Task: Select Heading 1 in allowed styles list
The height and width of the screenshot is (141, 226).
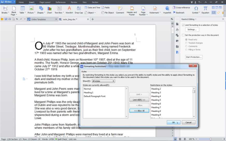Action: 89,93
